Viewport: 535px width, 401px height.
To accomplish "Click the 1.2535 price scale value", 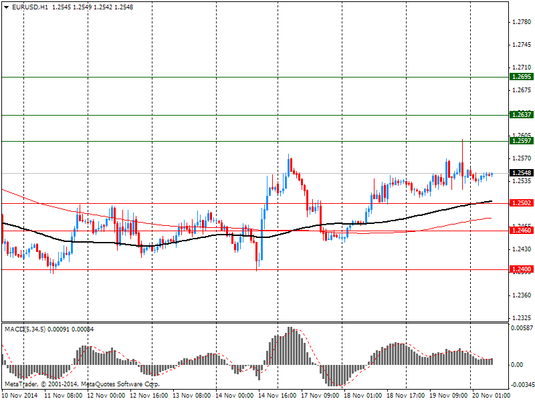I will click(522, 181).
